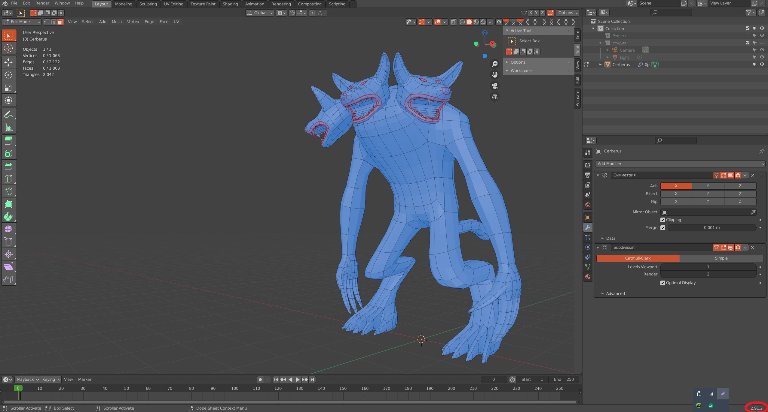Hide Cerberus object via eye icon

coord(762,64)
